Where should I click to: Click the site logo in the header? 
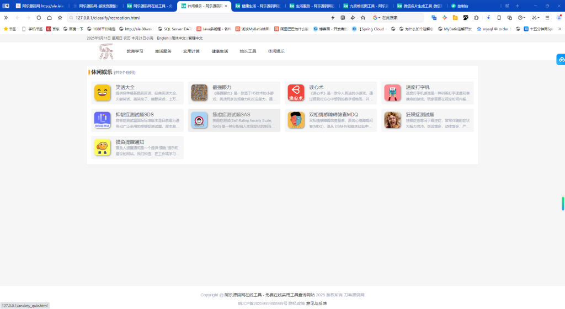[106, 51]
